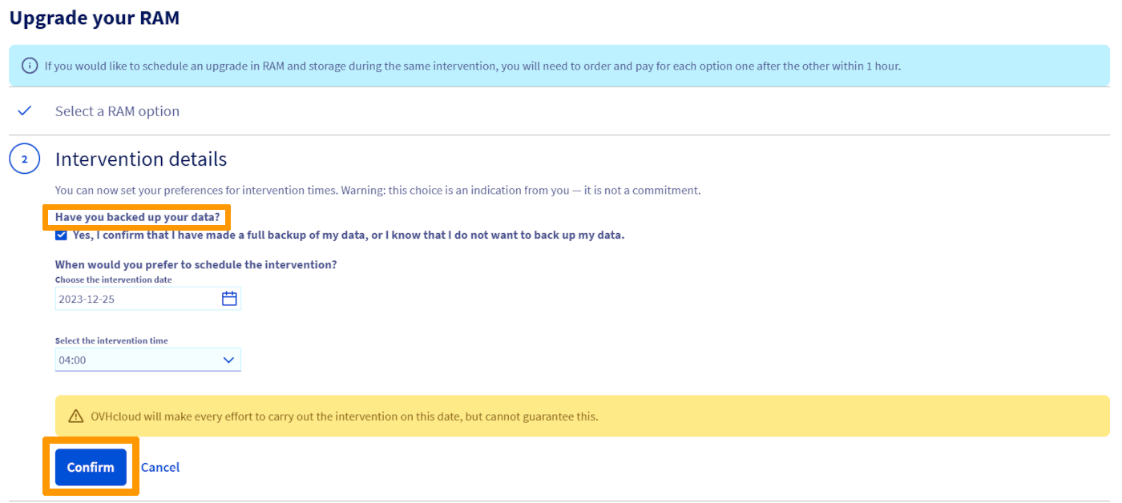
Task: Click the OVHcloud cannot guarantee warning message
Action: point(343,416)
